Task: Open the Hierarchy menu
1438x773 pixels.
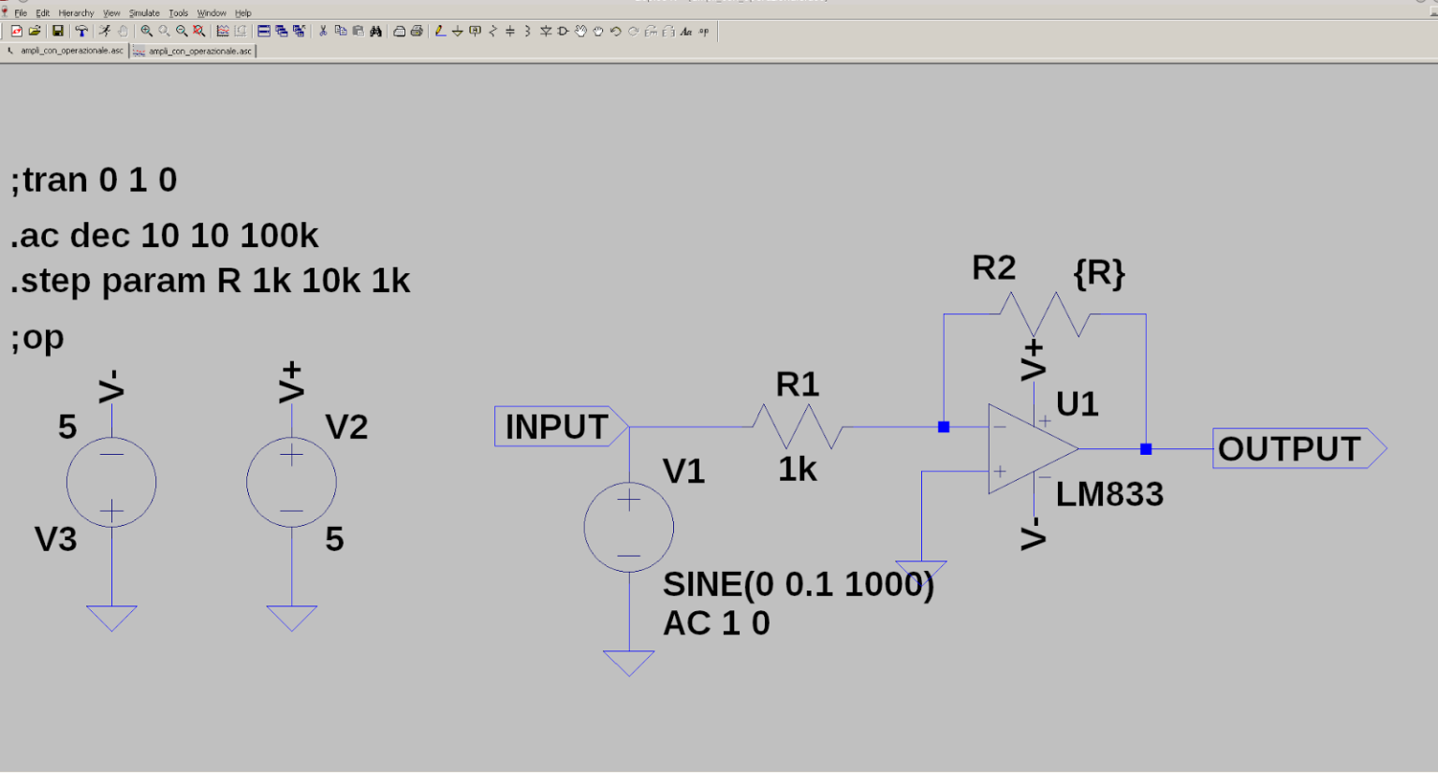Action: coord(76,13)
